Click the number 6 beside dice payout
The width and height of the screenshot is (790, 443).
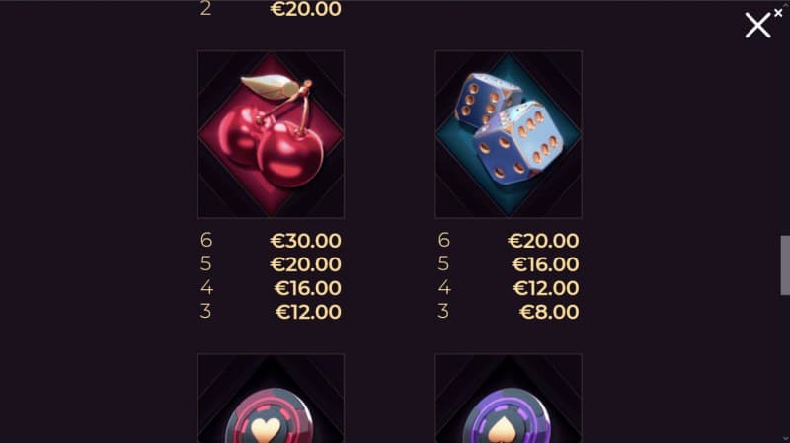pos(443,240)
